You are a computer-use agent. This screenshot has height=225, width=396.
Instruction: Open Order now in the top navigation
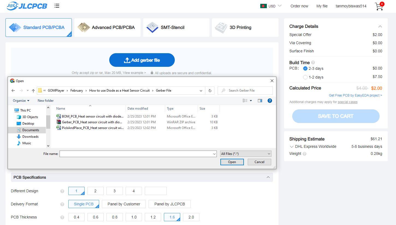click(x=299, y=6)
